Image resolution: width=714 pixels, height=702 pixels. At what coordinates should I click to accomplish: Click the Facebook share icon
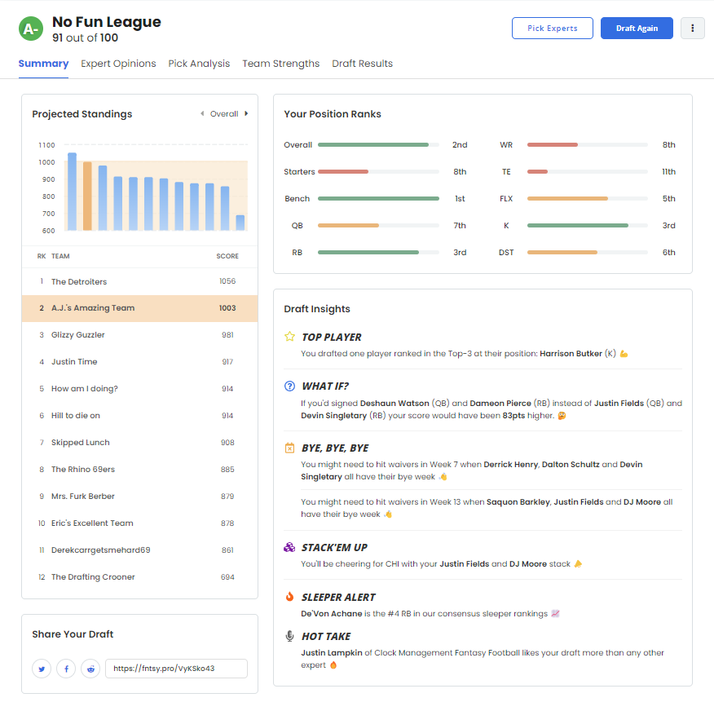(x=66, y=669)
